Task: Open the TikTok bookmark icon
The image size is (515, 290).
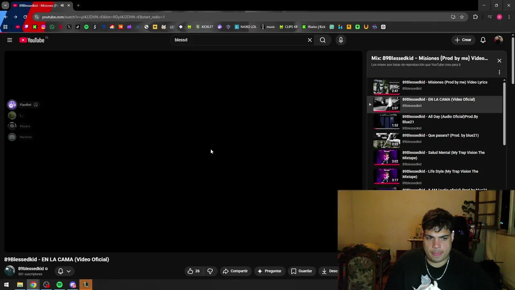Action: [x=78, y=27]
